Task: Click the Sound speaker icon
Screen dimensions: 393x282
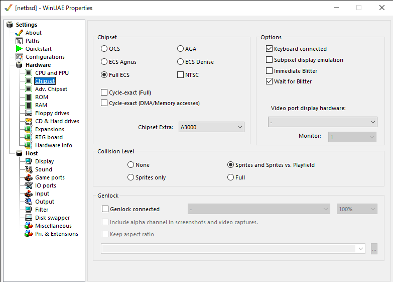Action: [29, 169]
